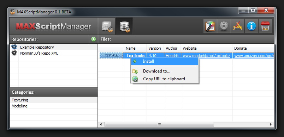Open the www.renderhjs.net/textools/ website link

(207, 56)
